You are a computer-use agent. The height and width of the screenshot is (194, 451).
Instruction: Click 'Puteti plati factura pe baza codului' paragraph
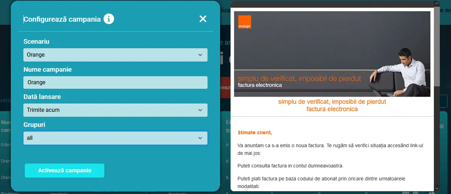[x=322, y=182]
